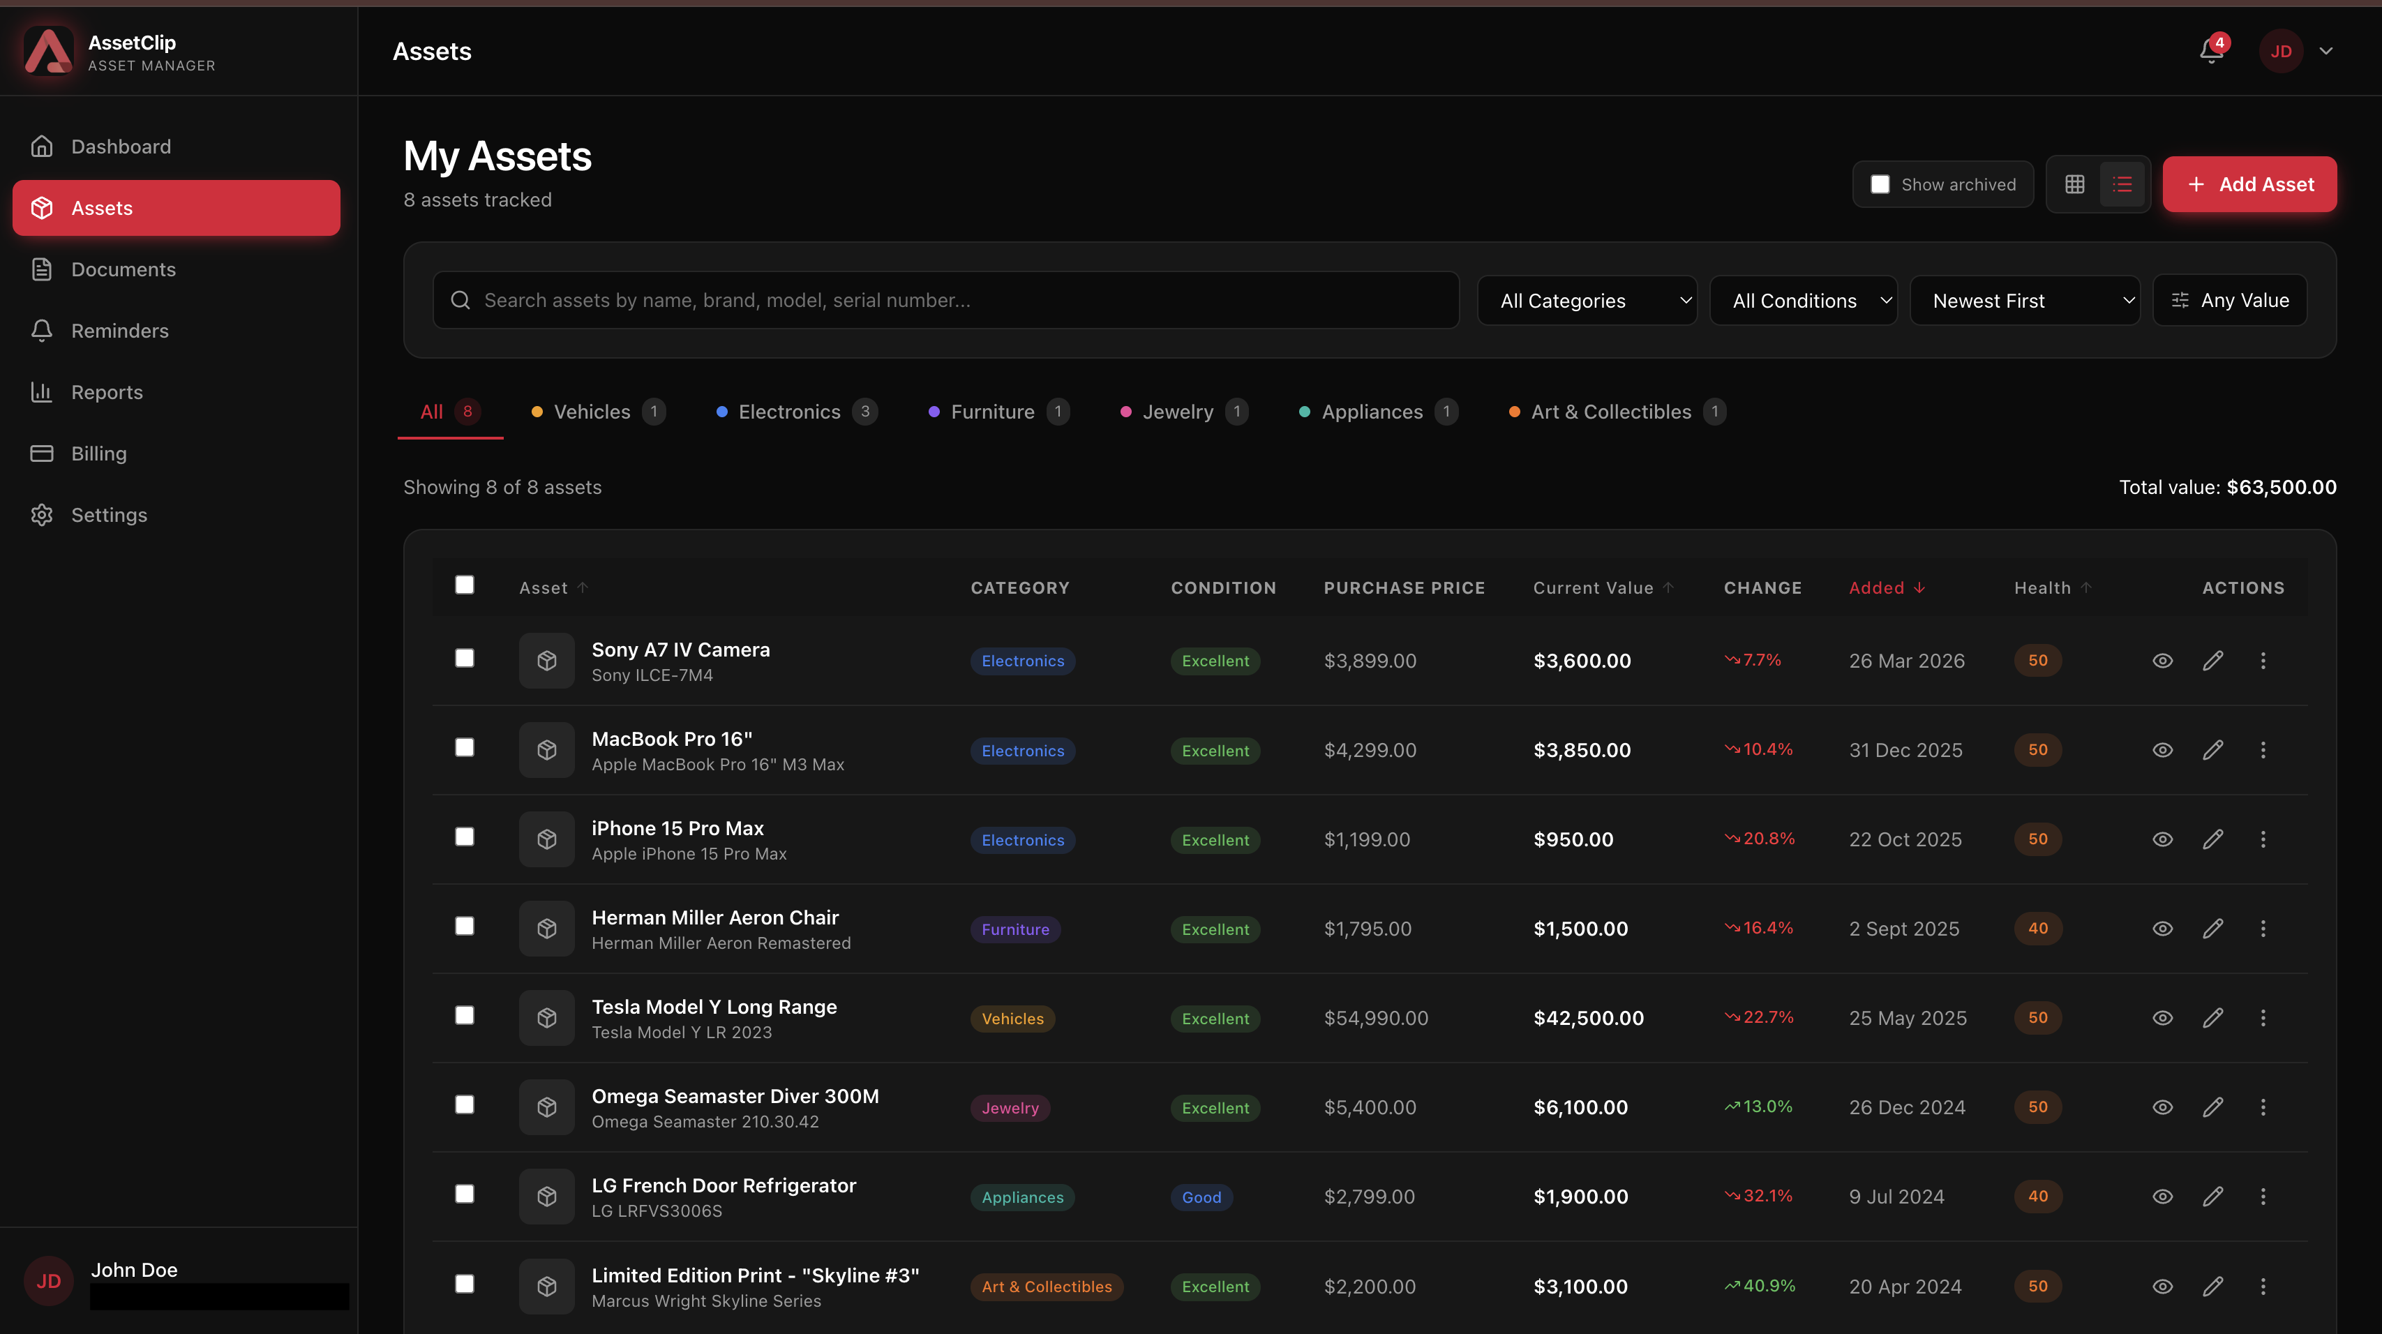Tick the select-all checkbox in table header
This screenshot has width=2382, height=1334.
pyautogui.click(x=464, y=584)
